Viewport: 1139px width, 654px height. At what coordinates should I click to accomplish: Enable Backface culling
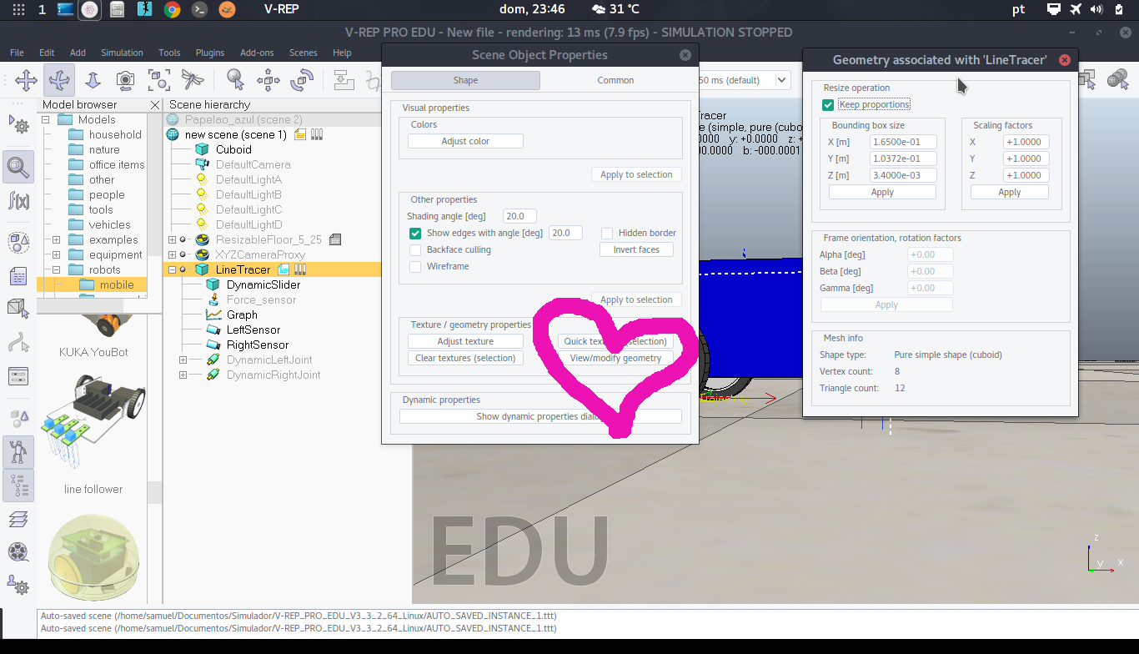tap(415, 249)
